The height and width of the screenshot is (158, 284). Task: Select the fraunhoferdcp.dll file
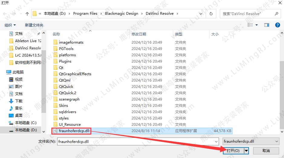[x=74, y=131]
